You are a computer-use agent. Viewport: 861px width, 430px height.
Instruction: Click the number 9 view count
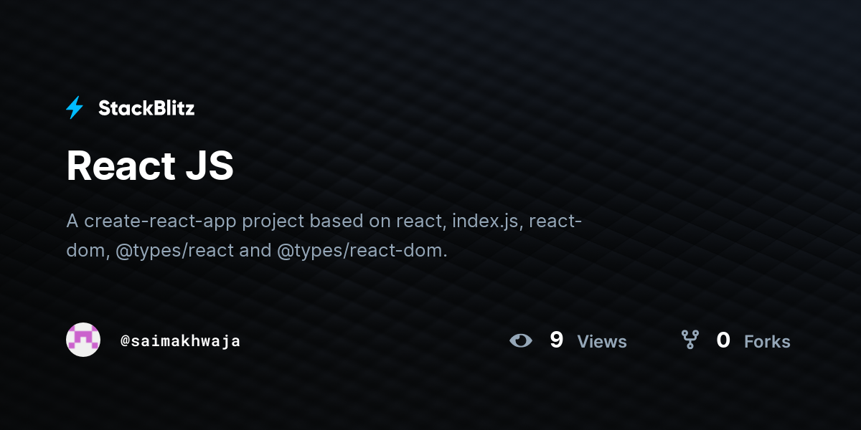click(x=556, y=340)
